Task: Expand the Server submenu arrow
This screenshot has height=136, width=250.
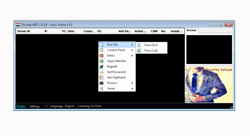Action: click(132, 88)
